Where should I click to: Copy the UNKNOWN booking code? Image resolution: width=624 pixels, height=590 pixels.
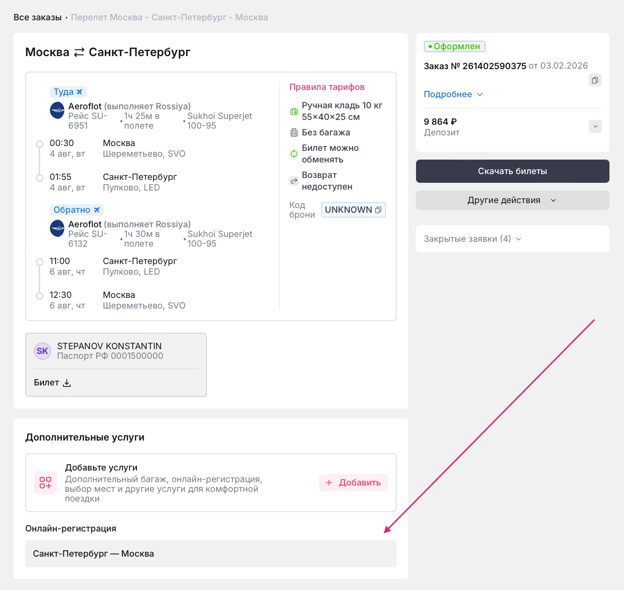coord(378,210)
